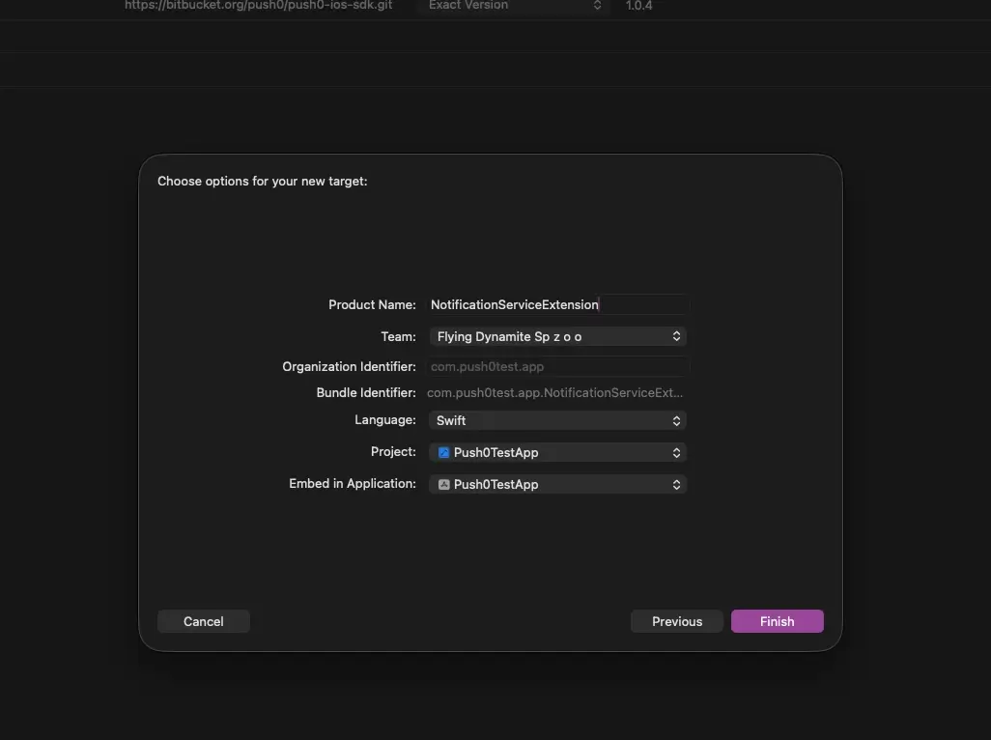Click the 'Team:' label
The image size is (991, 740).
coord(398,336)
